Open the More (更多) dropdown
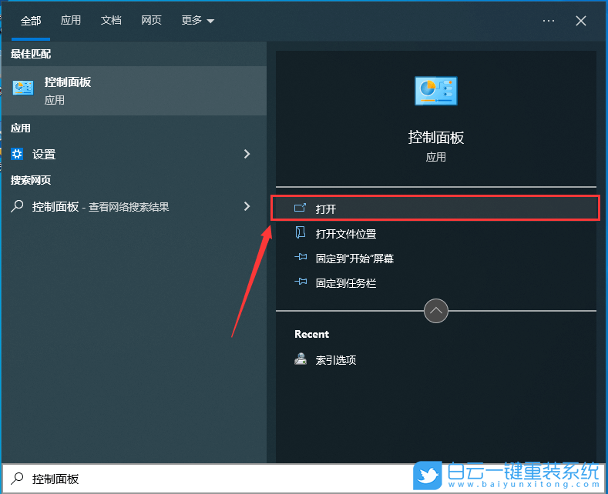 pos(198,21)
